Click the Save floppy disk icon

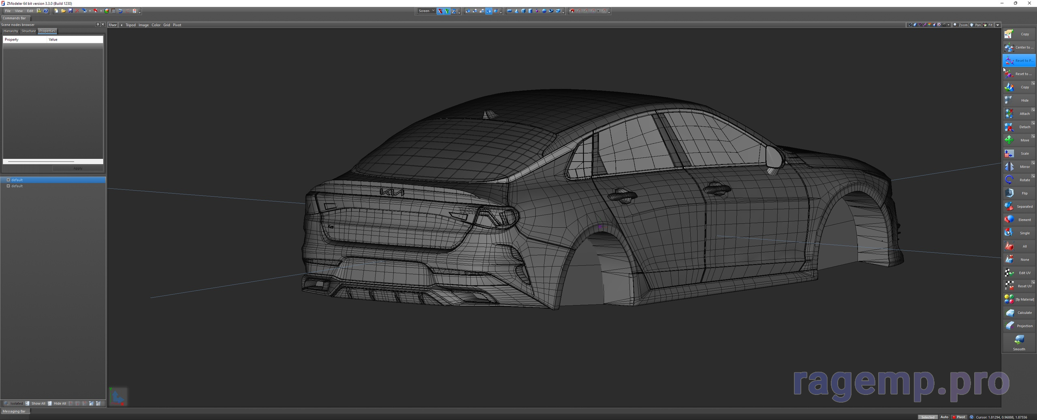(70, 11)
